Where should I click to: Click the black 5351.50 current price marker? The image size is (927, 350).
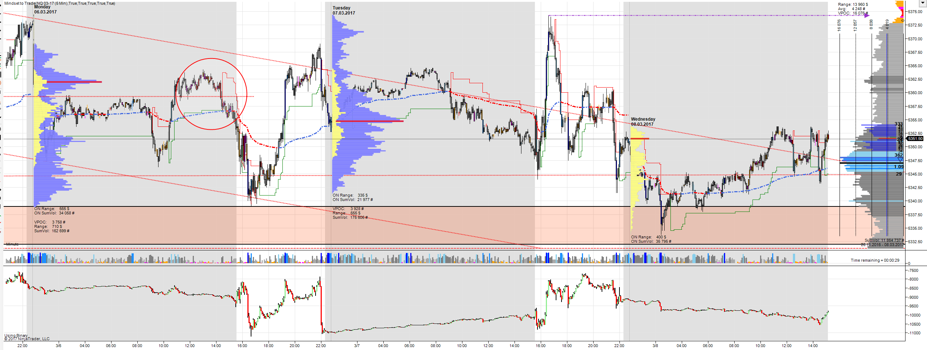click(x=915, y=138)
